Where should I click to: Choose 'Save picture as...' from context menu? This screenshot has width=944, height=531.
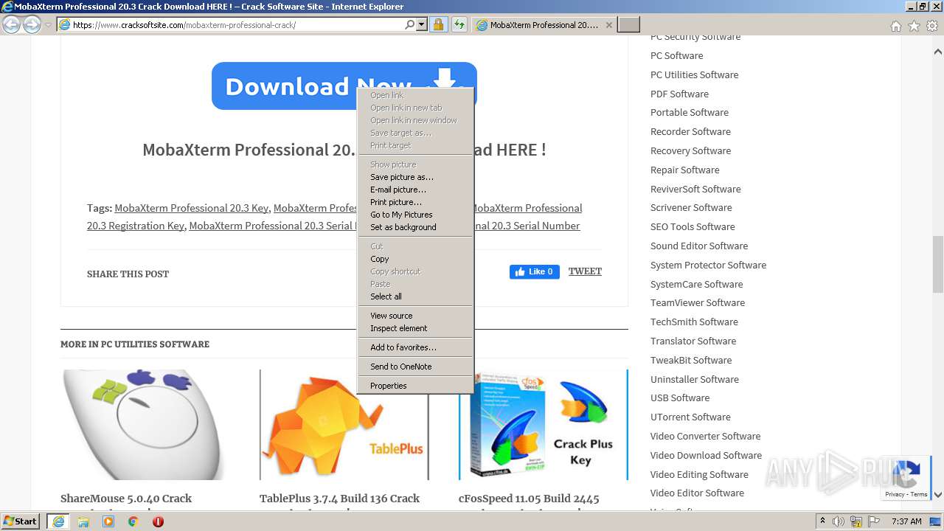(x=402, y=177)
